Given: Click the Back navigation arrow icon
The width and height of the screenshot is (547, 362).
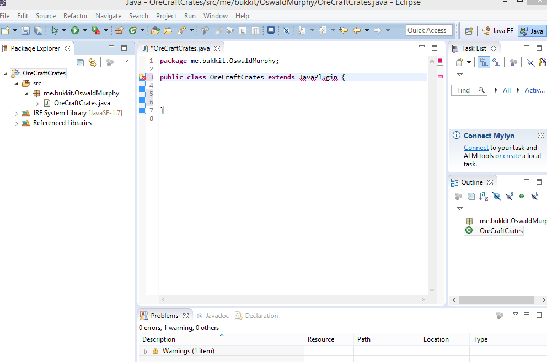Looking at the screenshot, I should pos(357,30).
